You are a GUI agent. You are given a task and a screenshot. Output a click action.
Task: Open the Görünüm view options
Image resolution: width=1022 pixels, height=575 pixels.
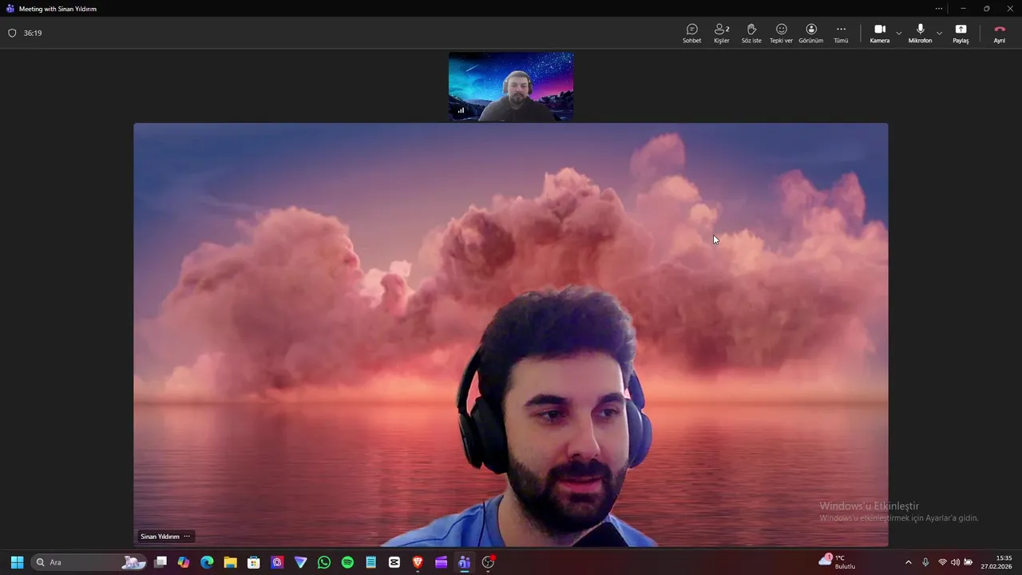point(811,33)
